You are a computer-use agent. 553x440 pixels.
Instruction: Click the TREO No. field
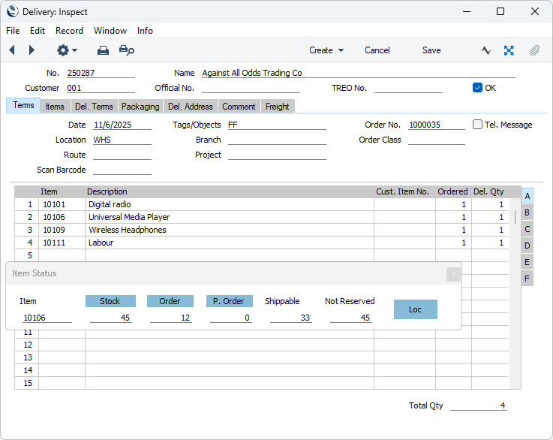tap(408, 88)
